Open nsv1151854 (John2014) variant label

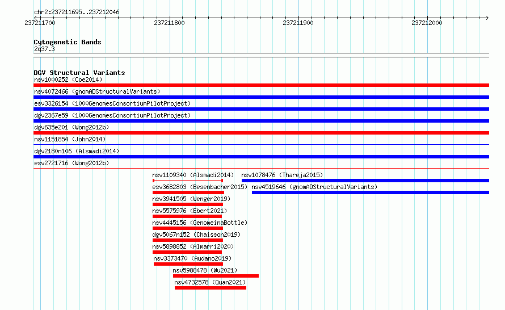point(70,139)
